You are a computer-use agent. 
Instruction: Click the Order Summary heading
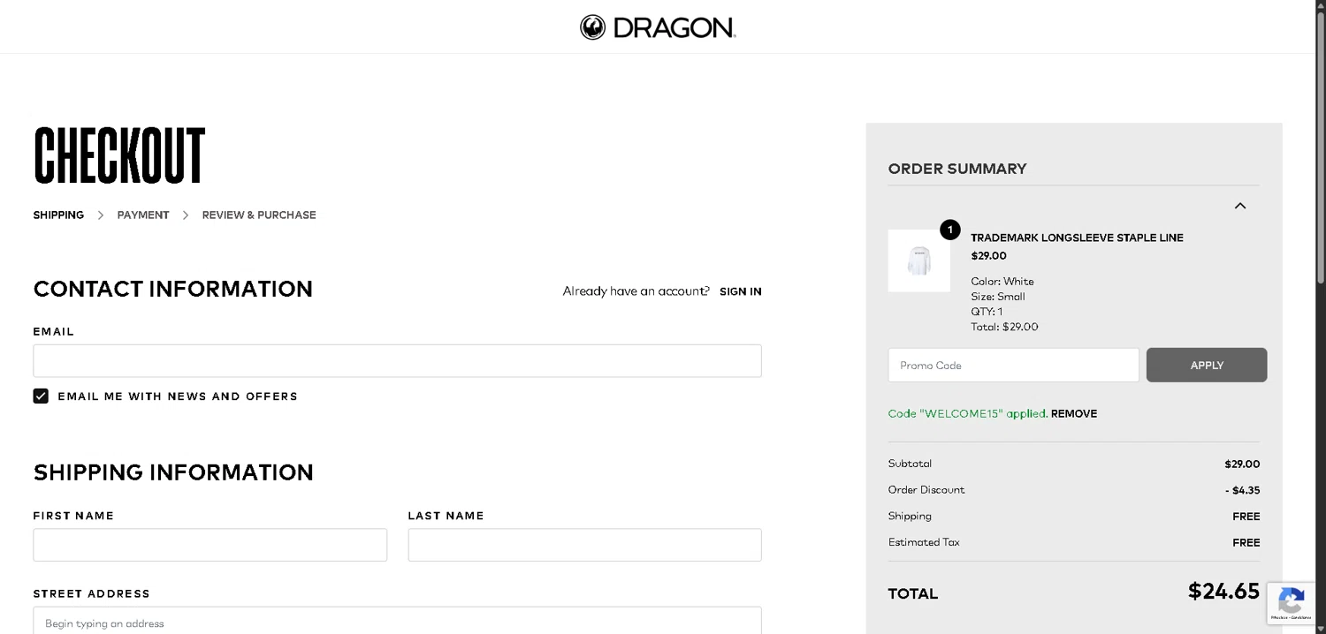click(957, 169)
